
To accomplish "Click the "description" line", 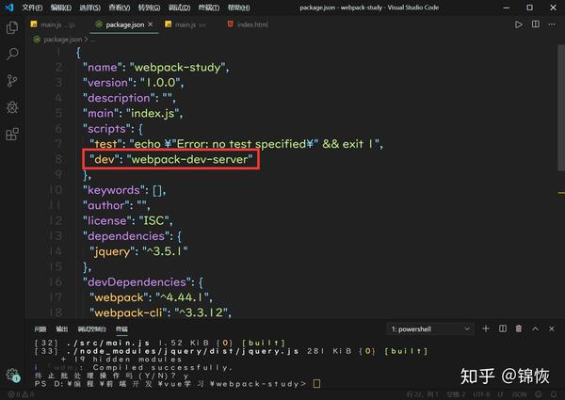I will [x=129, y=98].
